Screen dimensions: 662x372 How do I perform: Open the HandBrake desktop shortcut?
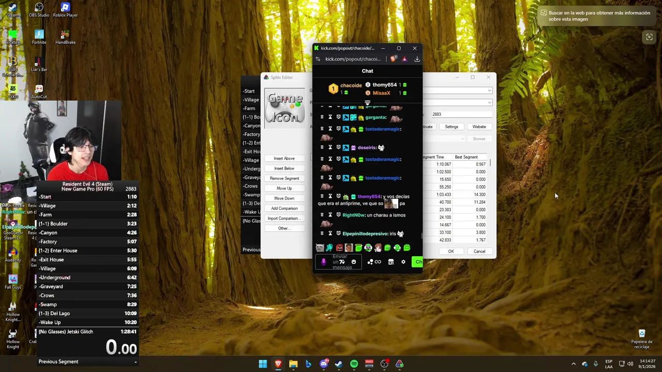point(65,37)
